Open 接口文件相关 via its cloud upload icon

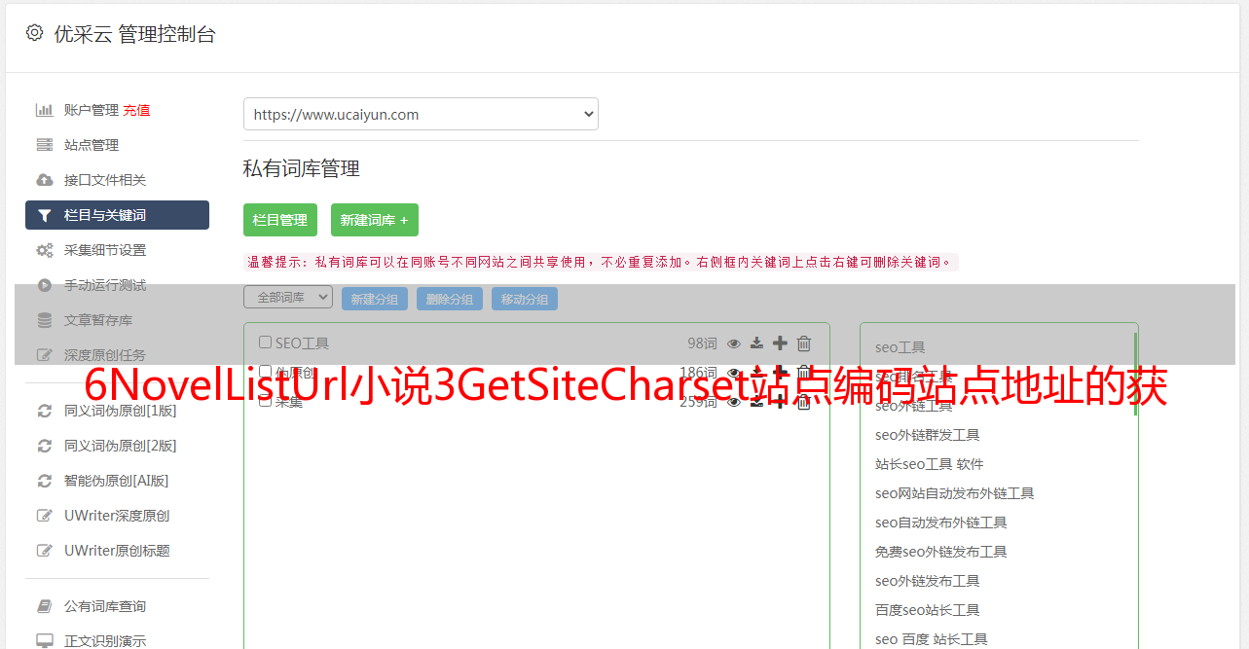point(44,180)
